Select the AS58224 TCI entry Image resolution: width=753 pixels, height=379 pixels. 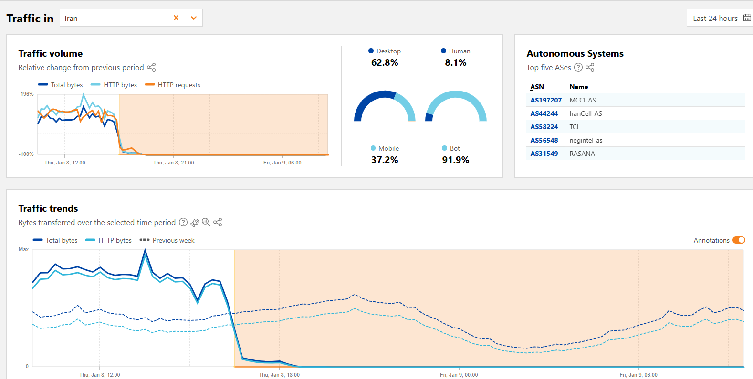[544, 127]
